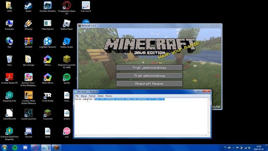Launch Winamp from the desktop
268x151 pixels.
(28, 25)
